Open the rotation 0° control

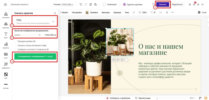[153, 12]
